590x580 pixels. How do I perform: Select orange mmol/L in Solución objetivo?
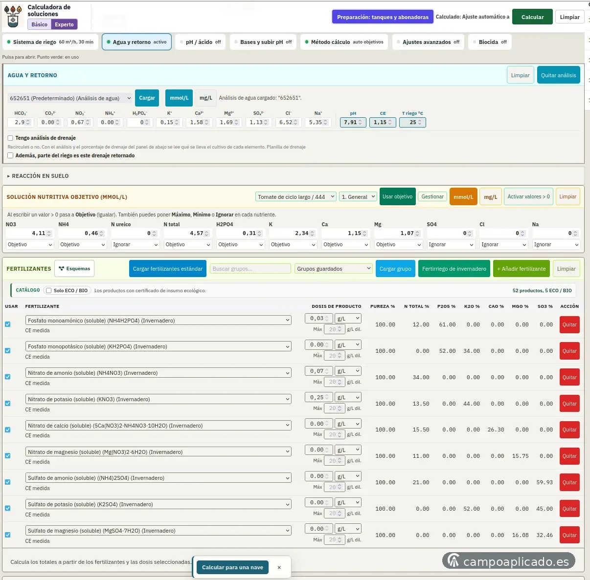[463, 197]
